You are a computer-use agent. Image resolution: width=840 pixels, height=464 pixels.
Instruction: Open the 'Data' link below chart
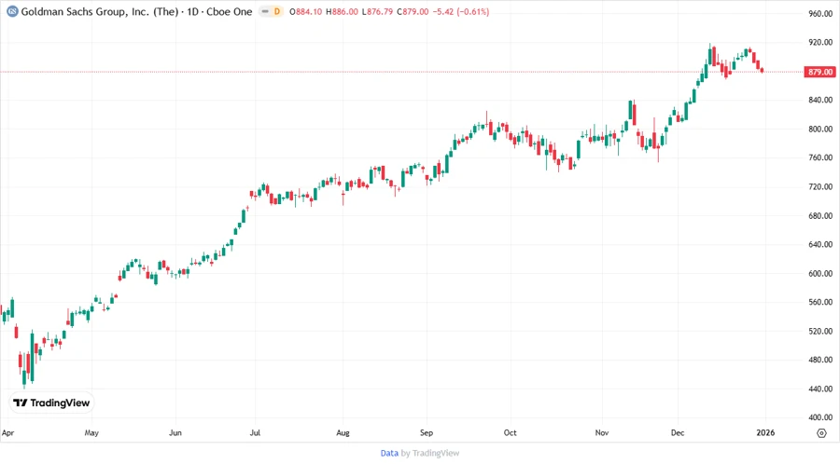click(x=389, y=453)
